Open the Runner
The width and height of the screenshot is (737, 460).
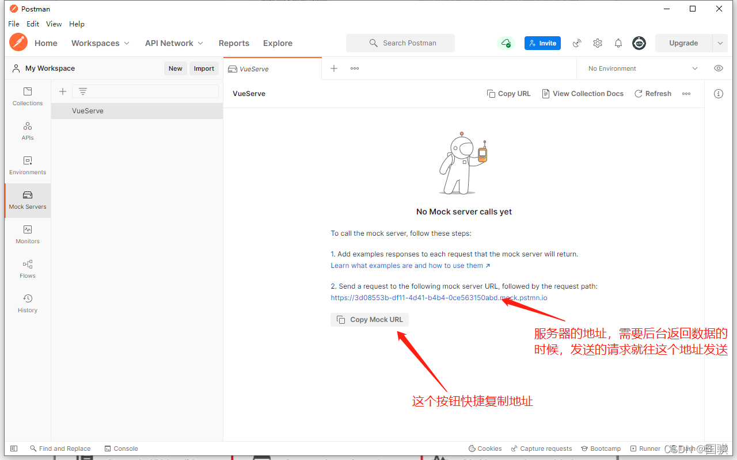click(645, 448)
